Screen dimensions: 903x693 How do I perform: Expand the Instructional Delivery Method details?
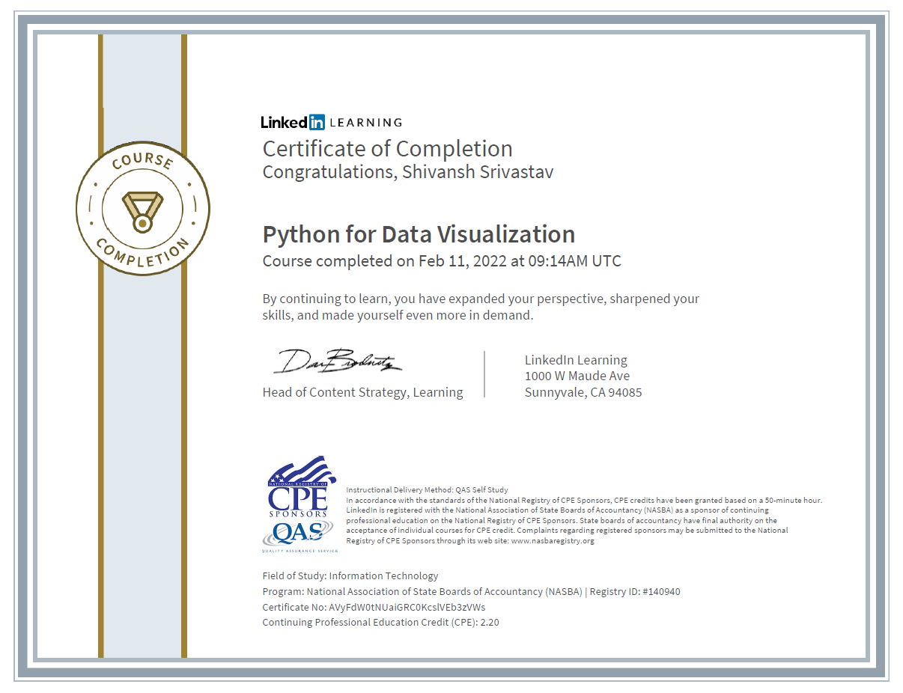pos(428,489)
